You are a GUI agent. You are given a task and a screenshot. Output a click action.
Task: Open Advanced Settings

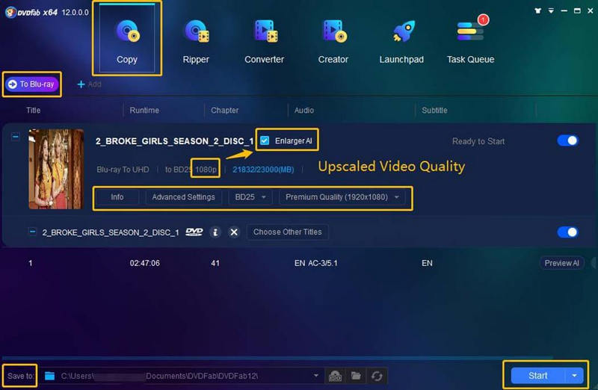[x=183, y=197]
